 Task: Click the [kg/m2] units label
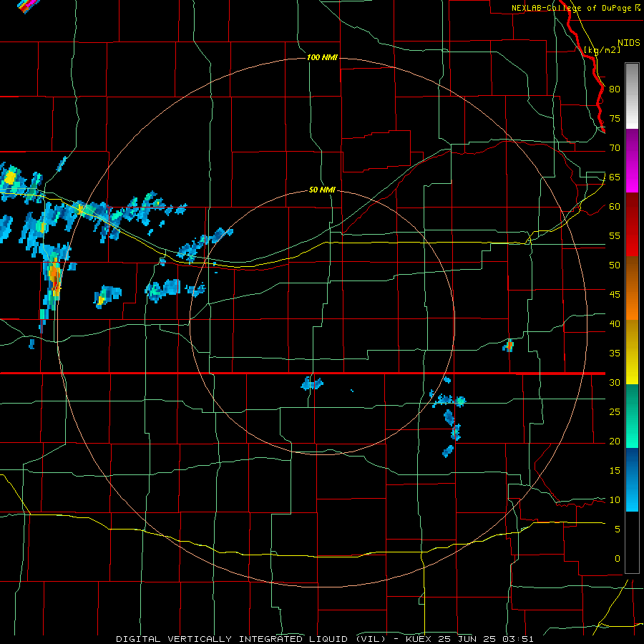click(602, 50)
